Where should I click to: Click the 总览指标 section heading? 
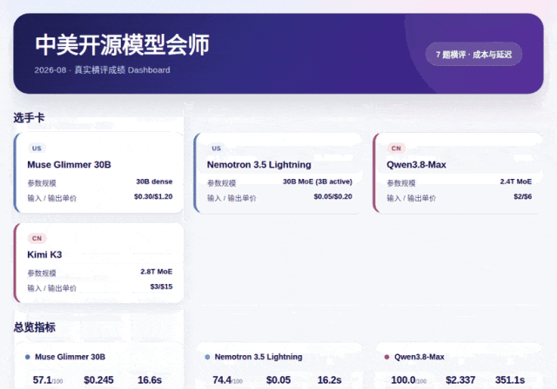pos(35,327)
